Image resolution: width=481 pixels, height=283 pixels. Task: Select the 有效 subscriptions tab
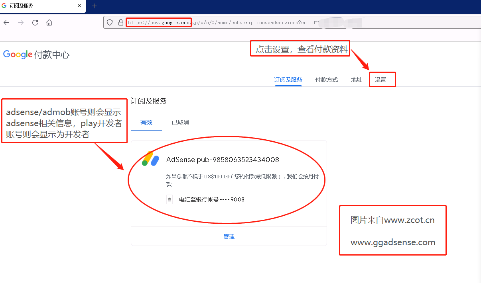146,123
